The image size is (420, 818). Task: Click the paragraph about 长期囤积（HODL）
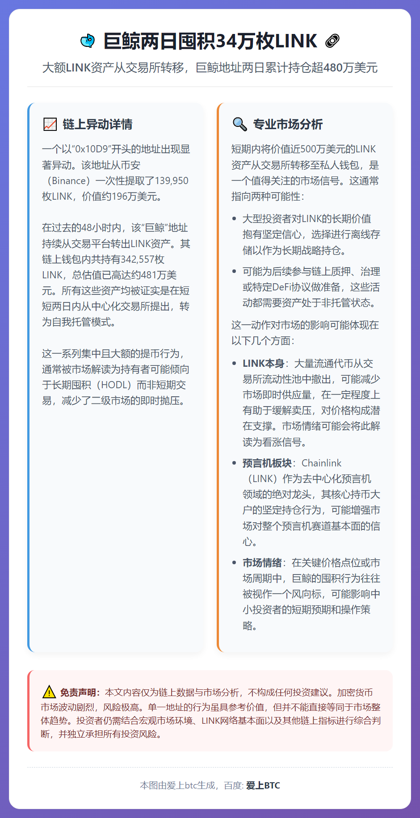tap(116, 377)
